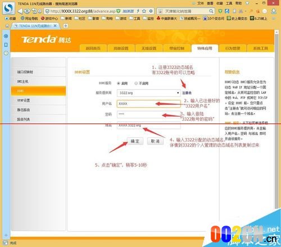This screenshot has height=247, width=281.
Task: Open the 3322.org service provider dropdown
Action: click(149, 93)
